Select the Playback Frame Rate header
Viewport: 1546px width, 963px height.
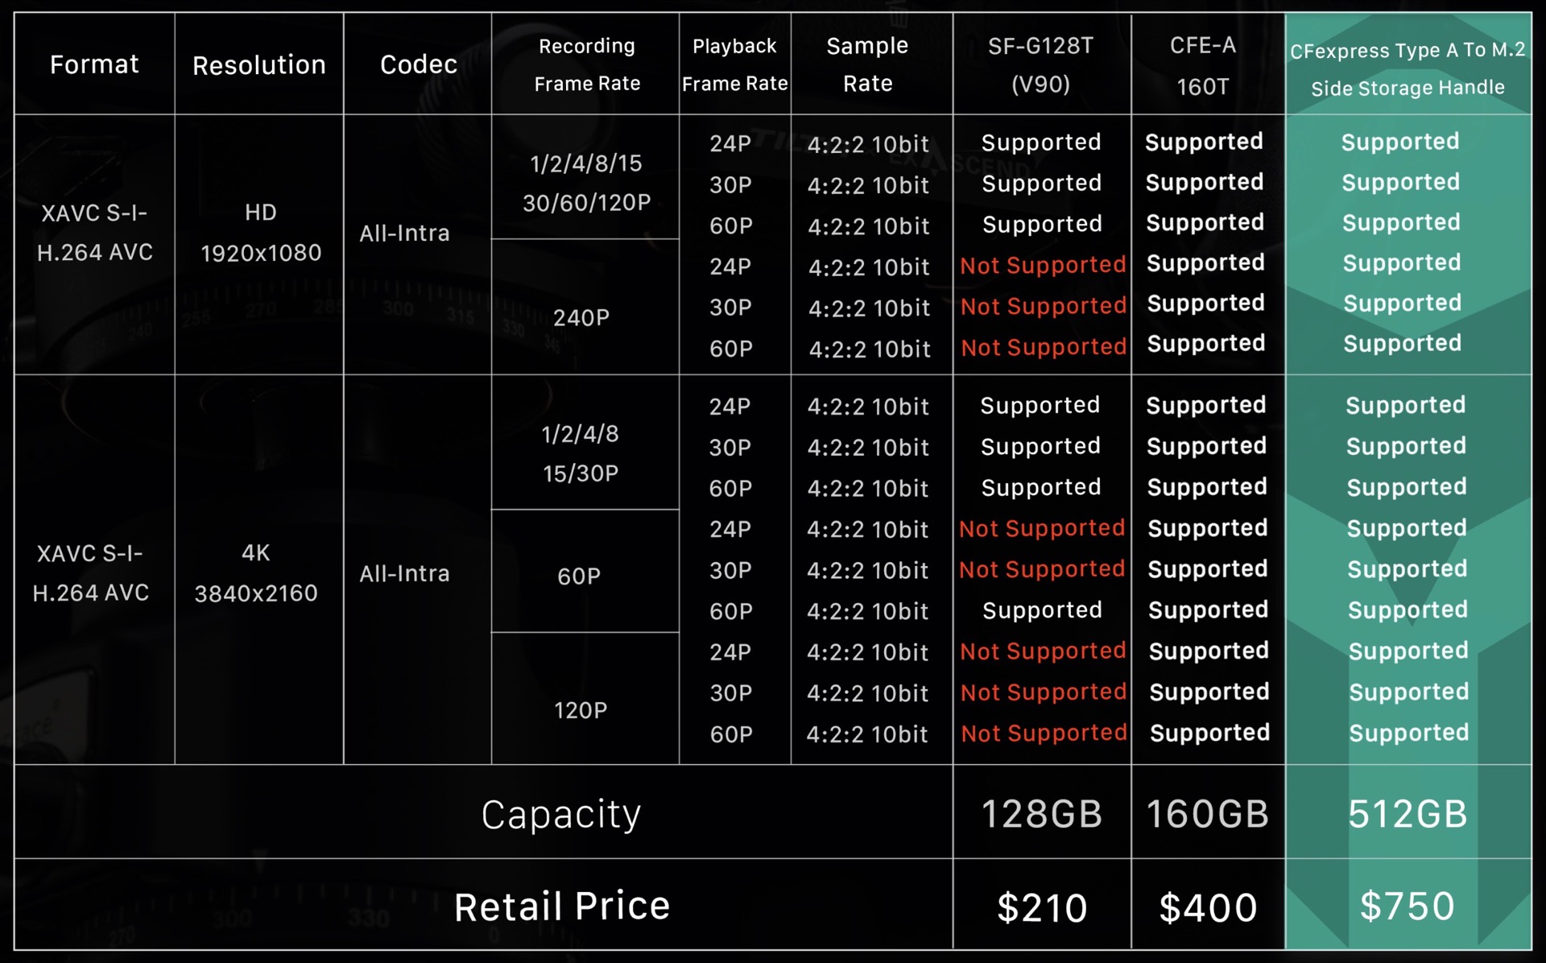[x=734, y=64]
